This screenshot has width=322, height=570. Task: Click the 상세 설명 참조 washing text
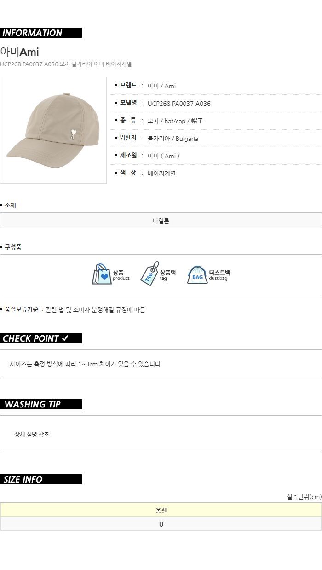[32, 435]
